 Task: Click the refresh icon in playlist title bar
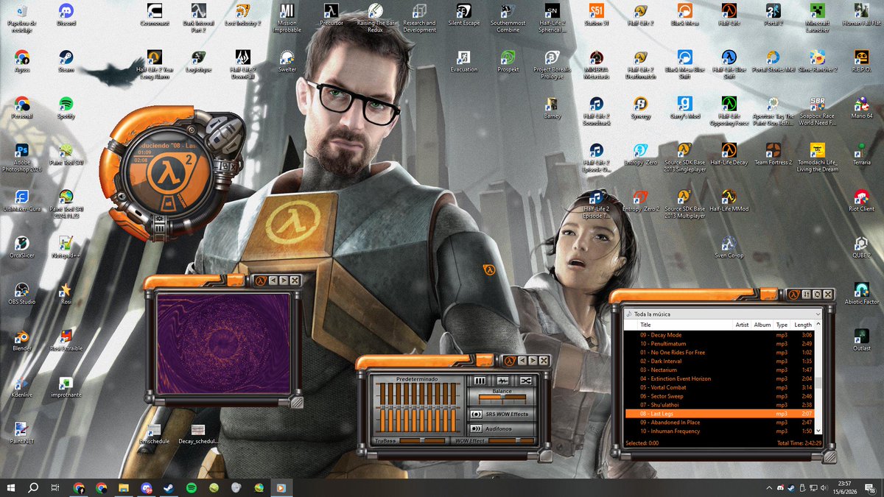(x=817, y=295)
